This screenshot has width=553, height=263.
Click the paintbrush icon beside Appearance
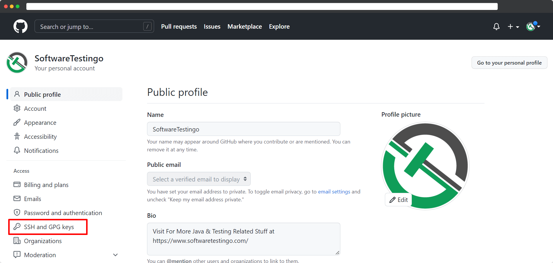pyautogui.click(x=17, y=122)
